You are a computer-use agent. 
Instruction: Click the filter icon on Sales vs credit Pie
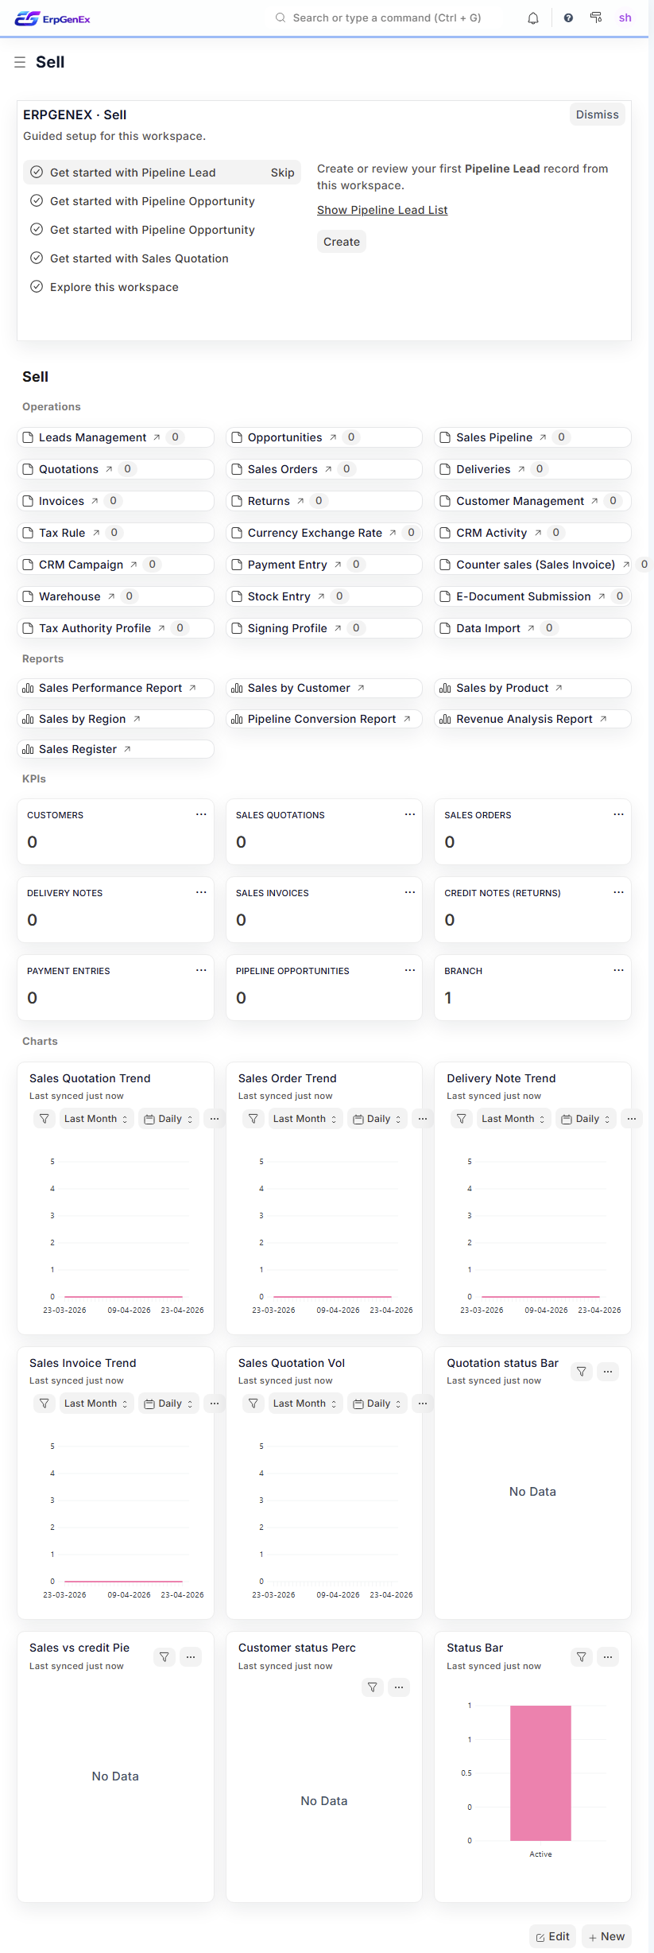click(164, 1657)
